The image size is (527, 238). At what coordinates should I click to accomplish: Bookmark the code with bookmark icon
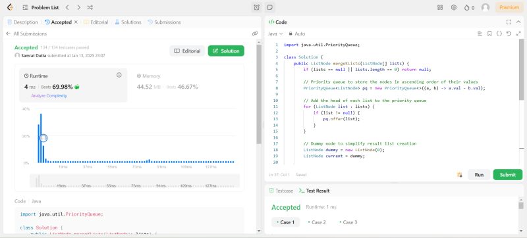pyautogui.click(x=489, y=34)
